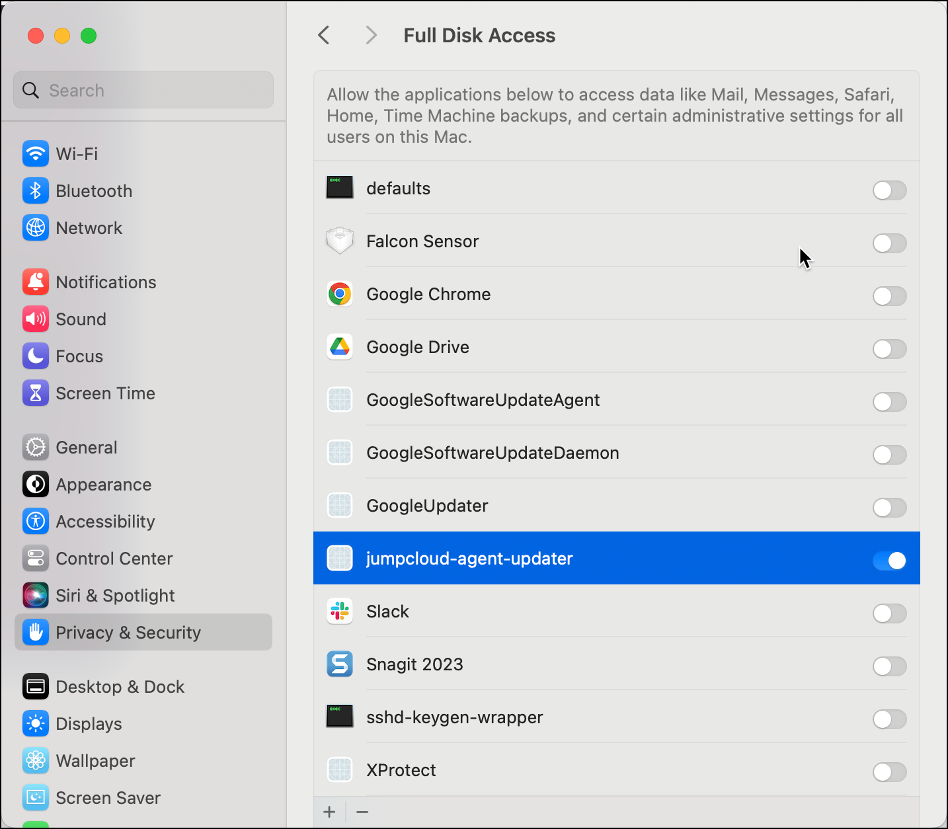Click the Snagit 2023 app icon

pyautogui.click(x=340, y=664)
